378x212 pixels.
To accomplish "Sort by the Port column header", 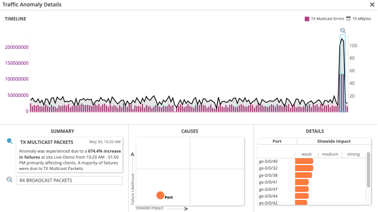I will pyautogui.click(x=277, y=141).
